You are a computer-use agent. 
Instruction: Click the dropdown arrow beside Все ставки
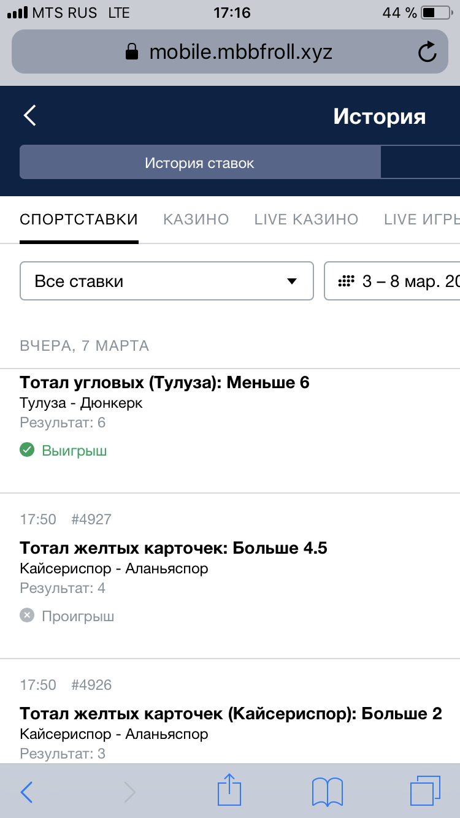pyautogui.click(x=291, y=281)
